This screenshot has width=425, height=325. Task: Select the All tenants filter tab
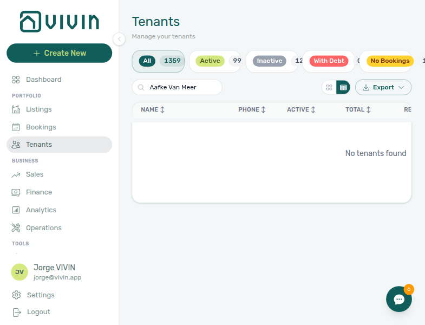pyautogui.click(x=158, y=61)
